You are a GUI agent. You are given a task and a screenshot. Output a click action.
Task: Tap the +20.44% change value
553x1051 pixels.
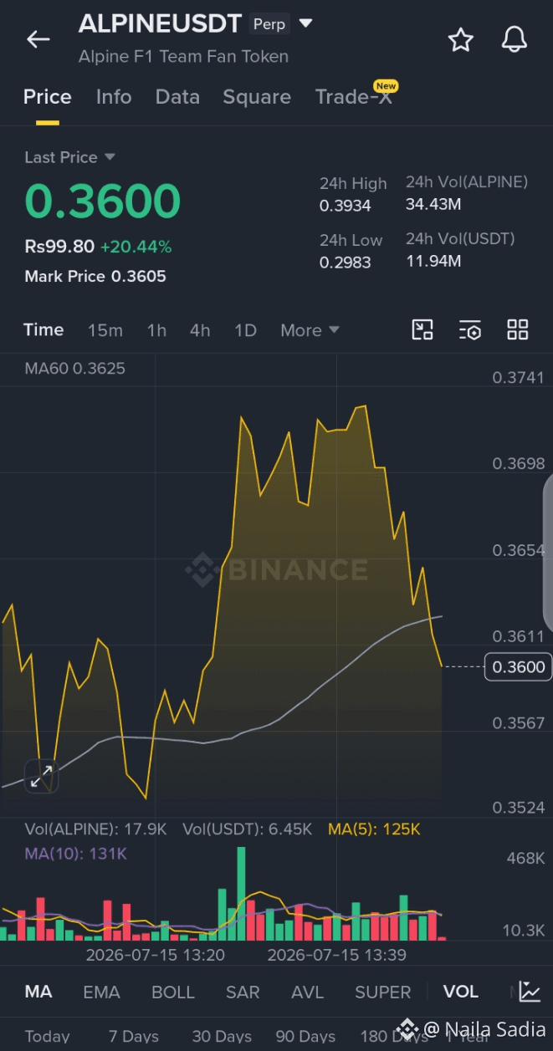tap(136, 247)
